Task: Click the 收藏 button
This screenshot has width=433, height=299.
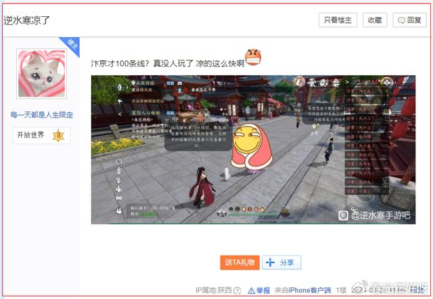Action: pyautogui.click(x=375, y=20)
